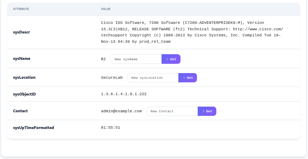Click the sysUpTimeFormatted attribute label
This screenshot has height=159, width=308.
tap(33, 127)
